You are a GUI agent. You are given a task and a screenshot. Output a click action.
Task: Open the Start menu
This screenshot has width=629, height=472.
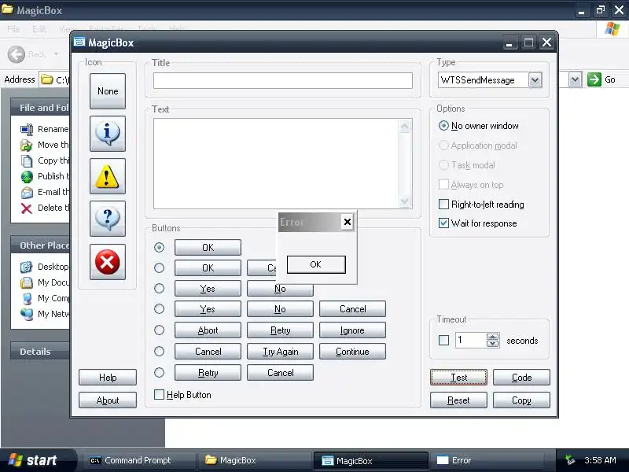[37, 460]
